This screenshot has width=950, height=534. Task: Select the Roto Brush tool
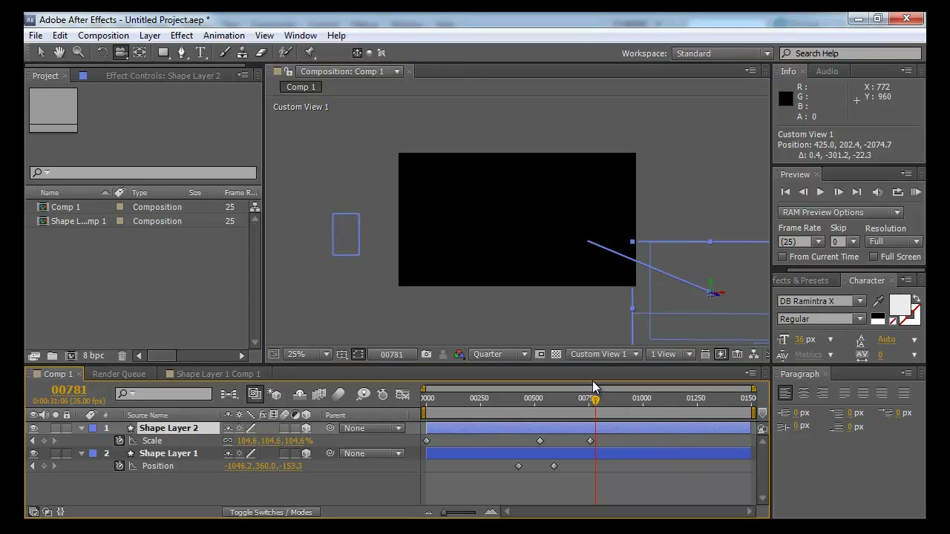(285, 53)
